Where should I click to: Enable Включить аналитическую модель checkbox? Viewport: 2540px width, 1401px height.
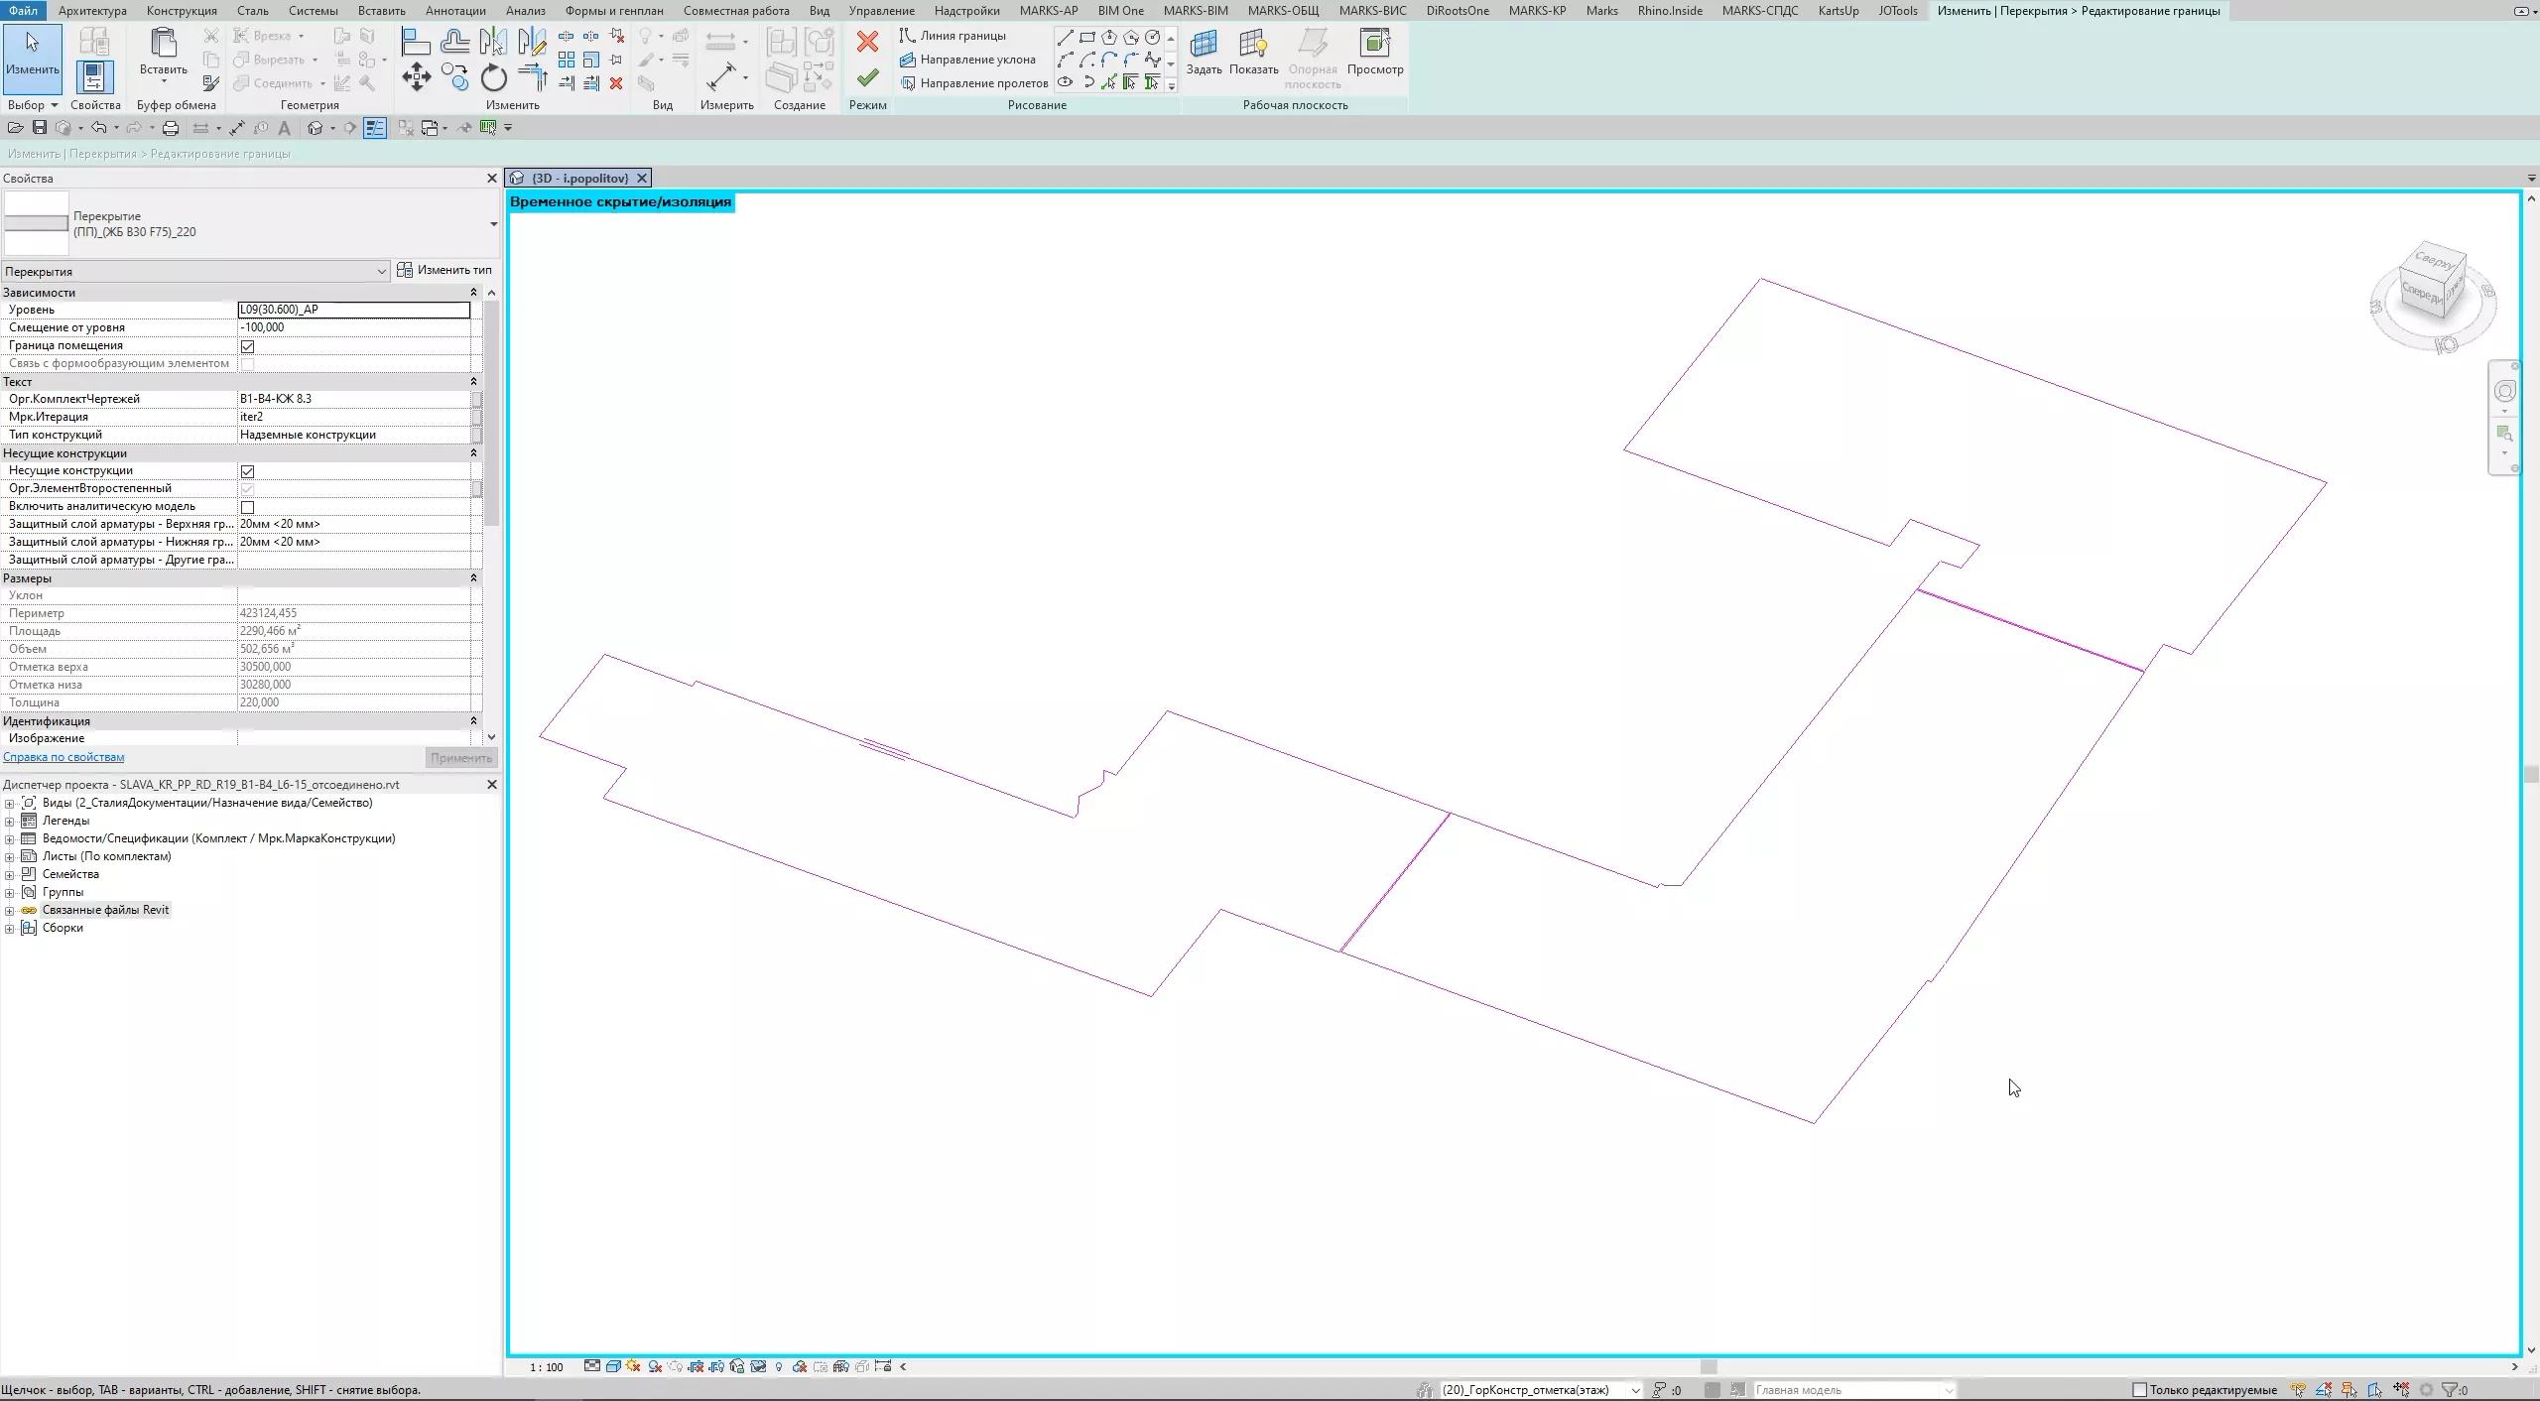(x=247, y=507)
